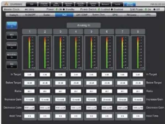Click the channel 1 level meter
This screenshot has height=124, width=165.
tap(29, 53)
